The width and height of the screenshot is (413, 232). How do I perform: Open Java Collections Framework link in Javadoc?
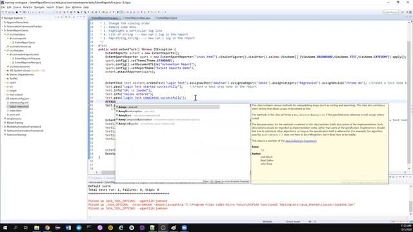[x=301, y=141]
